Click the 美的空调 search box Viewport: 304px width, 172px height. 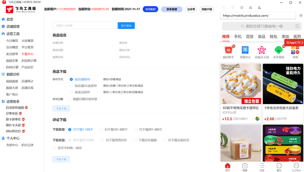[x=262, y=26]
